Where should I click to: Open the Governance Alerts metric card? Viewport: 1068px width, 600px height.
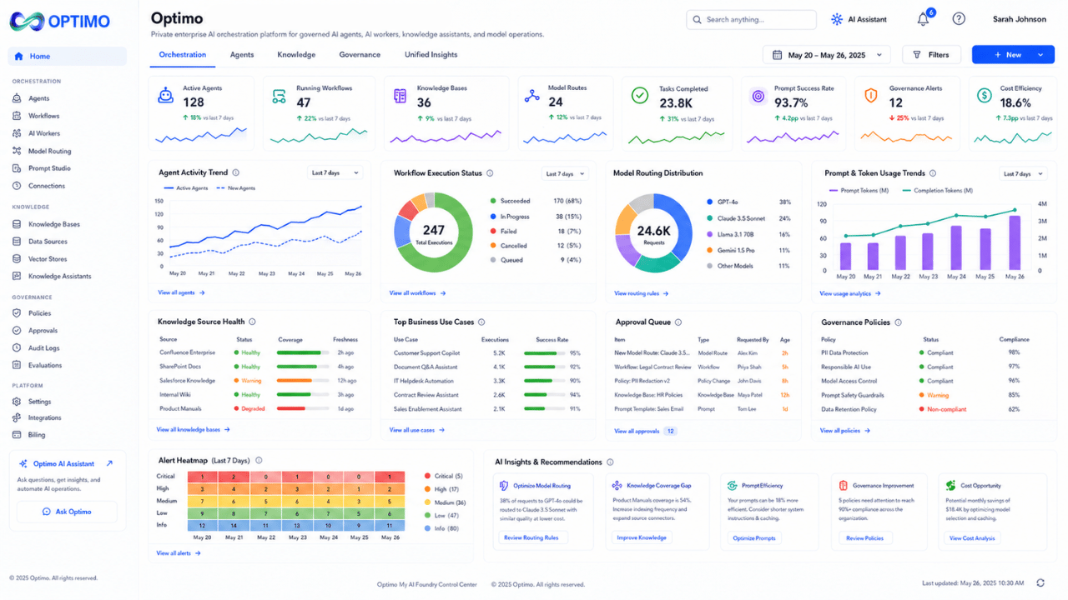click(x=907, y=112)
